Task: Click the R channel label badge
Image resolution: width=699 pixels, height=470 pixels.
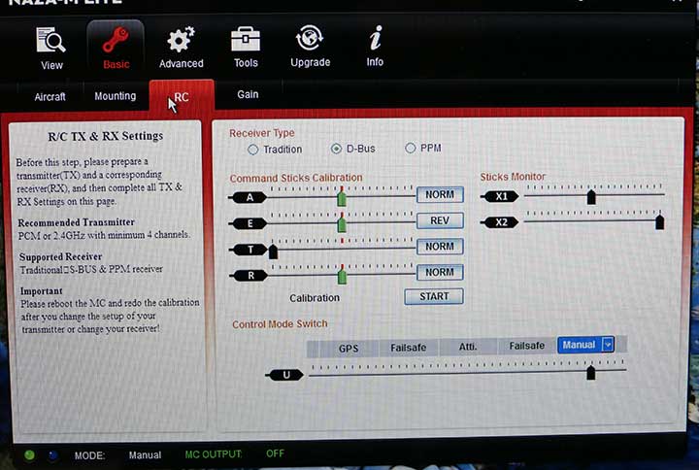Action: [251, 276]
